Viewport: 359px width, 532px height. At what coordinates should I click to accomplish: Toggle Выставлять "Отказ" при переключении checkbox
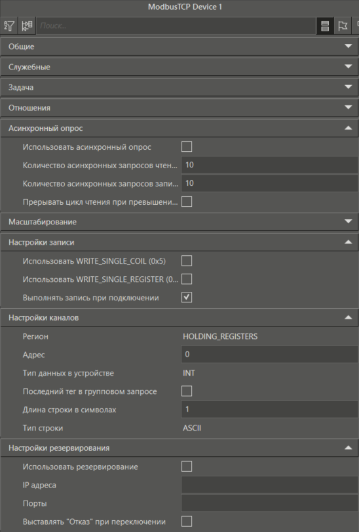coord(187,521)
